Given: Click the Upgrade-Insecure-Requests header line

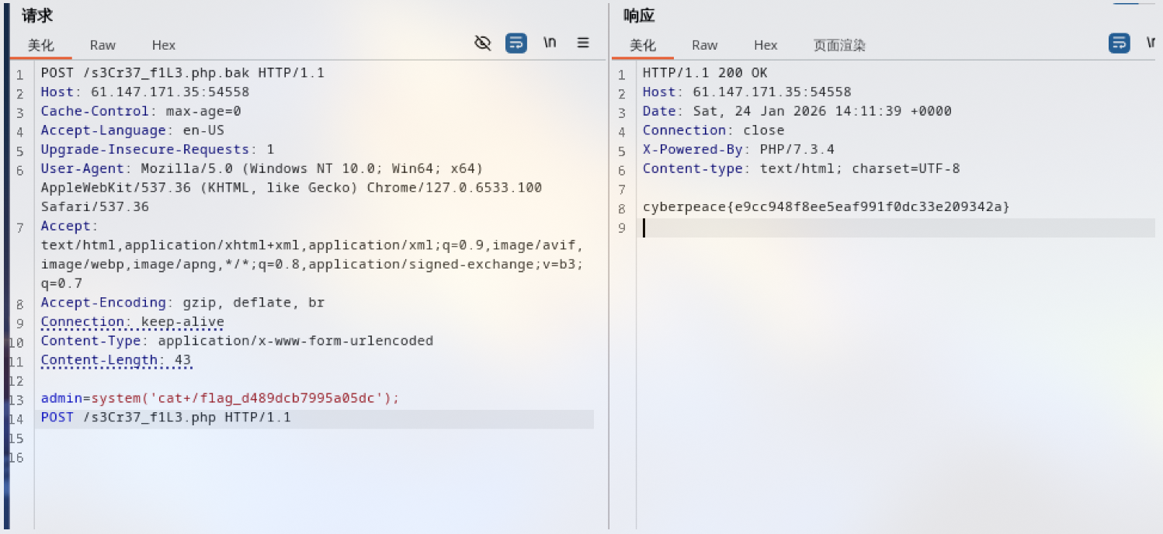Looking at the screenshot, I should (x=158, y=149).
